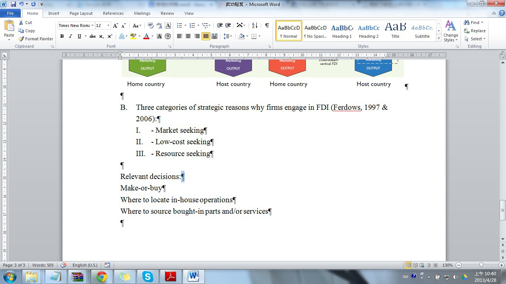Viewport: 506px width, 284px height.
Task: Toggle bold formatting
Action: [x=62, y=36]
